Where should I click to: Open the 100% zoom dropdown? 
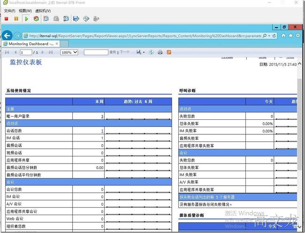(x=69, y=52)
